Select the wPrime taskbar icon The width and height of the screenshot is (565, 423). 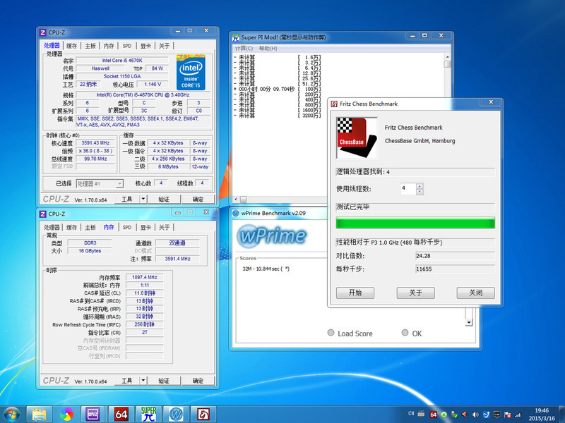tap(176, 412)
